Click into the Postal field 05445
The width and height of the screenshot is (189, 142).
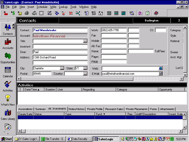pos(42,74)
